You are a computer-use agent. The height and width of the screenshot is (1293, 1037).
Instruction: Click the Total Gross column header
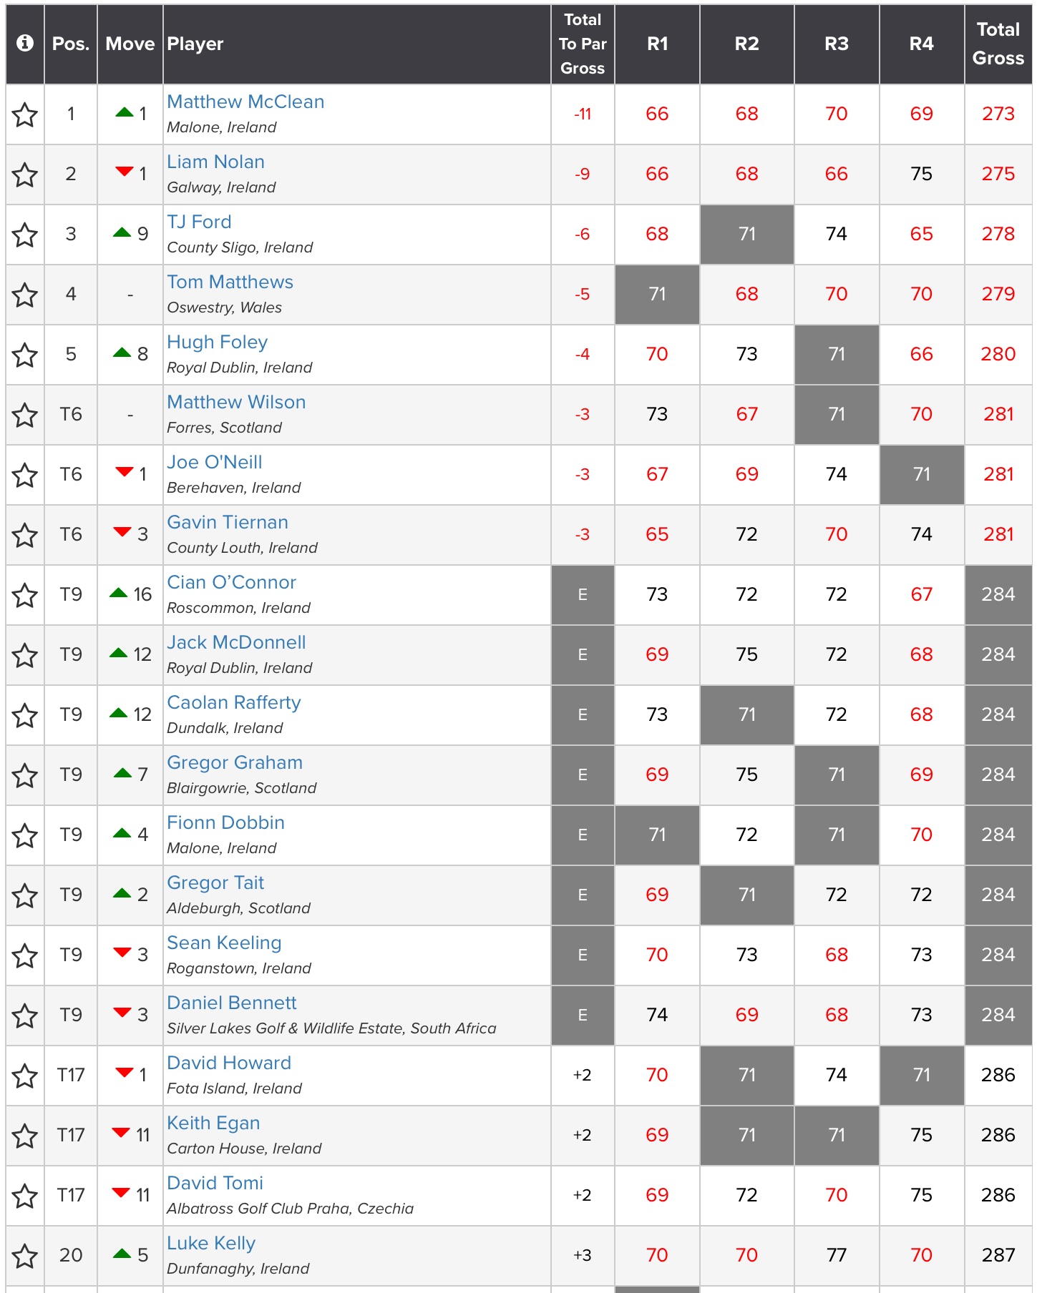tap(998, 44)
